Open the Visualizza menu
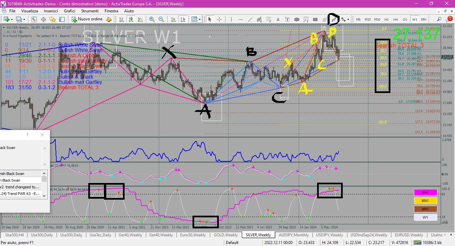 tap(30, 11)
